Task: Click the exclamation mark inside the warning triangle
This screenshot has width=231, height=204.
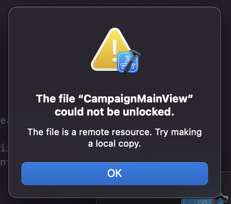Action: tap(114, 51)
